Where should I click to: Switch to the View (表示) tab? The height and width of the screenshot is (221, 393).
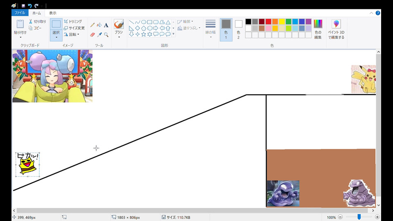click(x=53, y=13)
